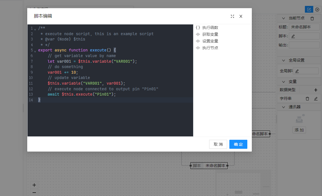Viewport: 322px width, 196px height.
Task: Confirm script changes with 确定
Action: (238, 144)
